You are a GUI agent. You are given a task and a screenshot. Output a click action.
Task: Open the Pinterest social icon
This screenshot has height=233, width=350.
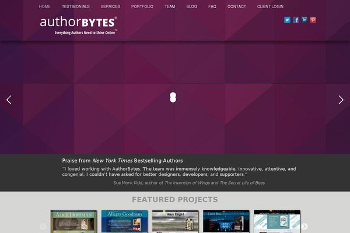point(313,20)
